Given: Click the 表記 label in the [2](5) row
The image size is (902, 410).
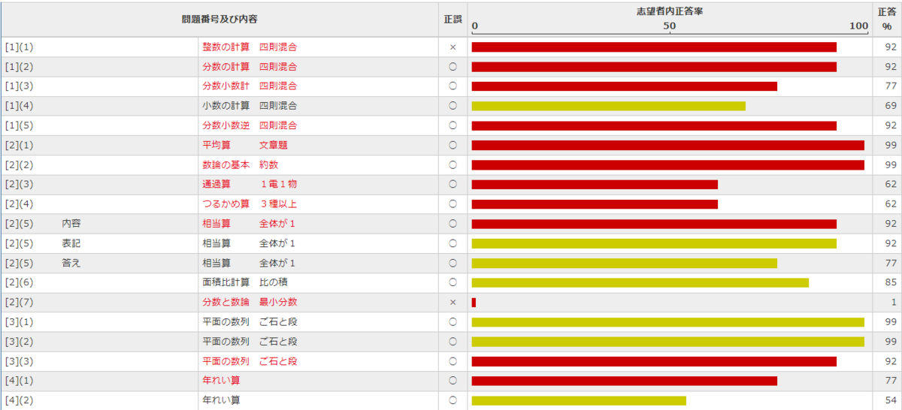Looking at the screenshot, I should (71, 243).
